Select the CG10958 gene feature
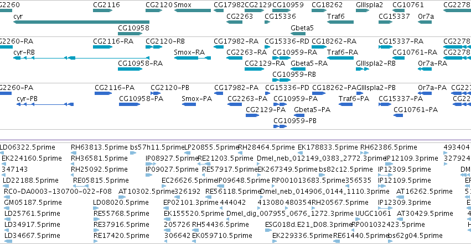The height and width of the screenshot is (244, 471). click(130, 34)
